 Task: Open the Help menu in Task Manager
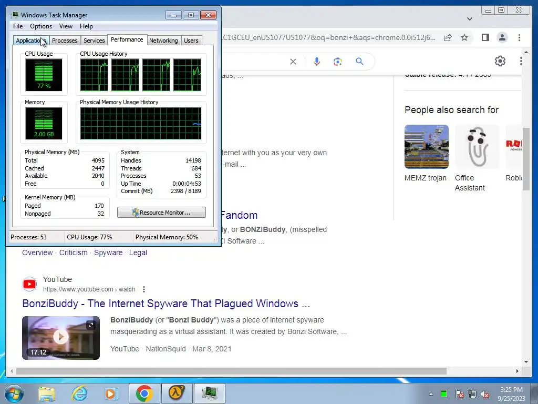click(86, 26)
